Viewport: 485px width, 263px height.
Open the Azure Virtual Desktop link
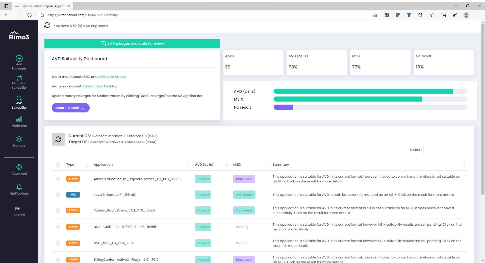pyautogui.click(x=100, y=86)
